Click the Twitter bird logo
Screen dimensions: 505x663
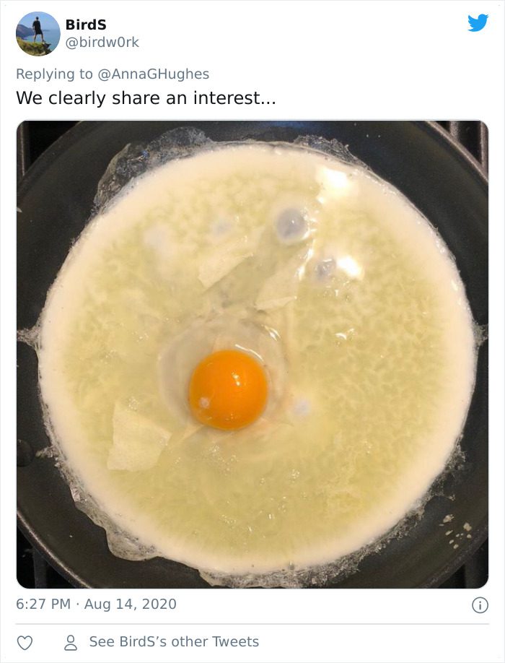tap(478, 23)
